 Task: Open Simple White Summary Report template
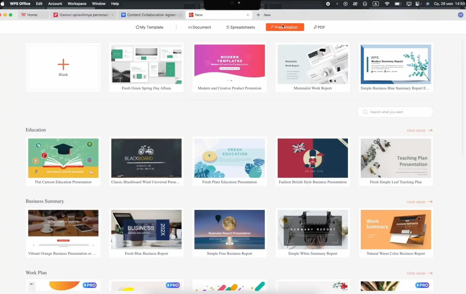(x=313, y=233)
